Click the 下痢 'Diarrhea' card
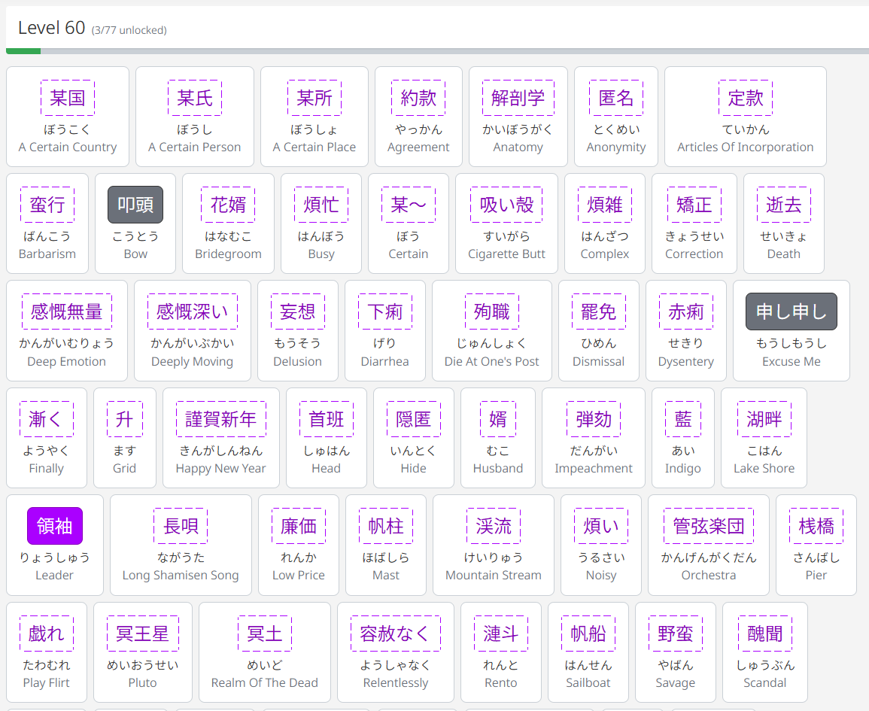This screenshot has width=869, height=711. (x=385, y=331)
